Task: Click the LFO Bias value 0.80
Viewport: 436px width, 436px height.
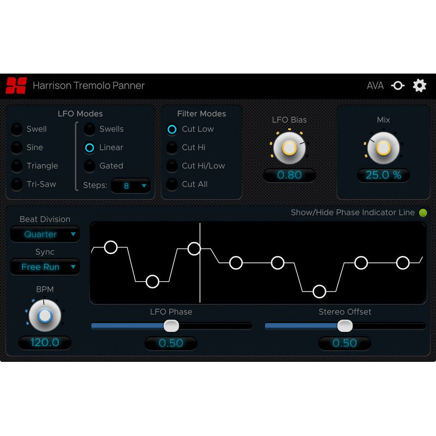Action: 289,175
